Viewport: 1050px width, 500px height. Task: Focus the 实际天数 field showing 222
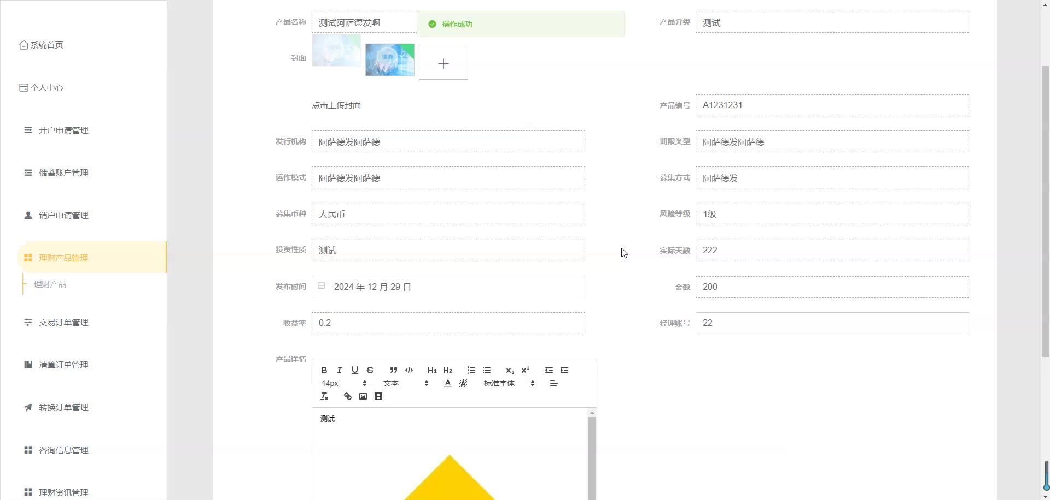pos(832,251)
